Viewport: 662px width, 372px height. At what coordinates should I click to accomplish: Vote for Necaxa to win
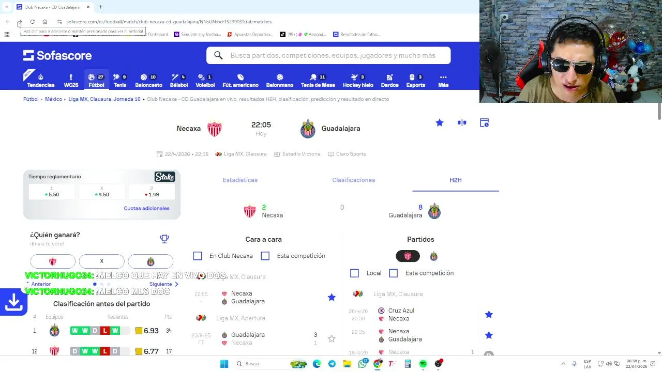(53, 261)
